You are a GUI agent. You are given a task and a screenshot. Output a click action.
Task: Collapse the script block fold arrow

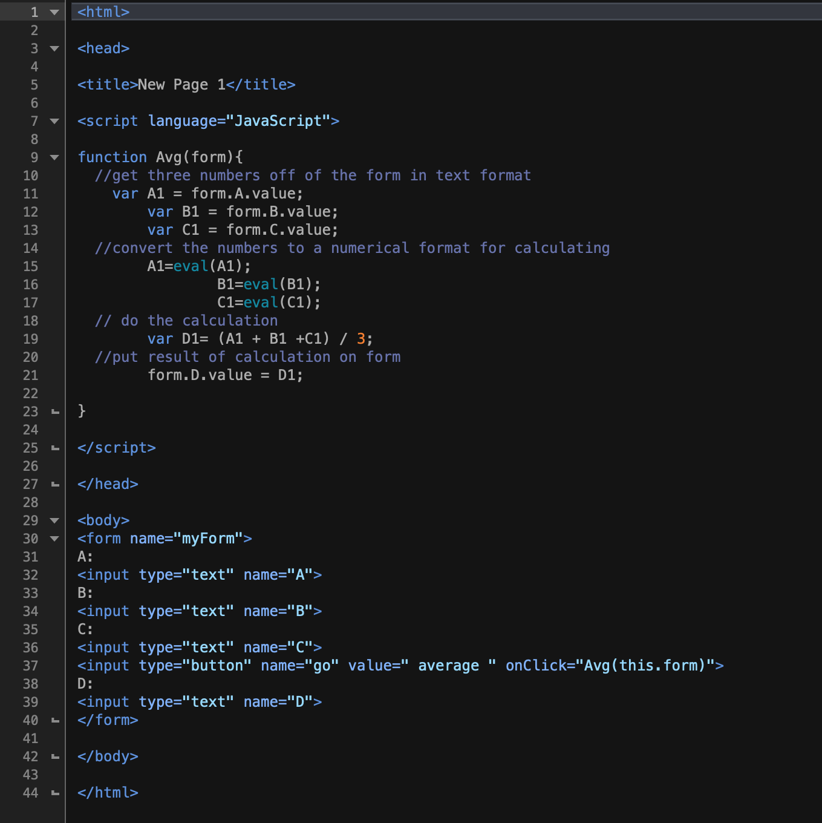[53, 121]
